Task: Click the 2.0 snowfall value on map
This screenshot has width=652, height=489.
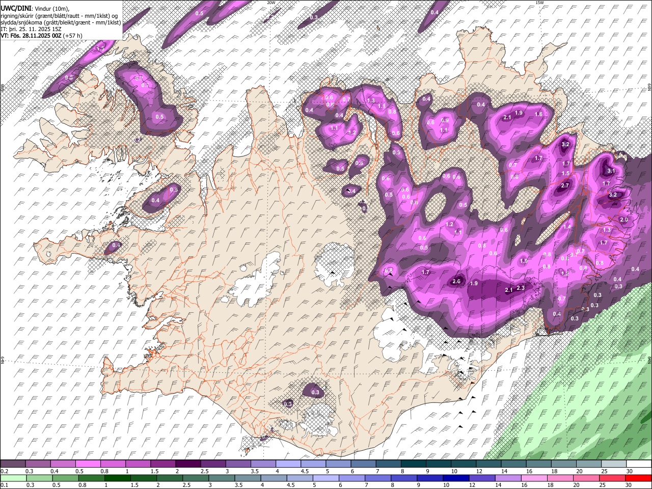Action: tap(624, 220)
